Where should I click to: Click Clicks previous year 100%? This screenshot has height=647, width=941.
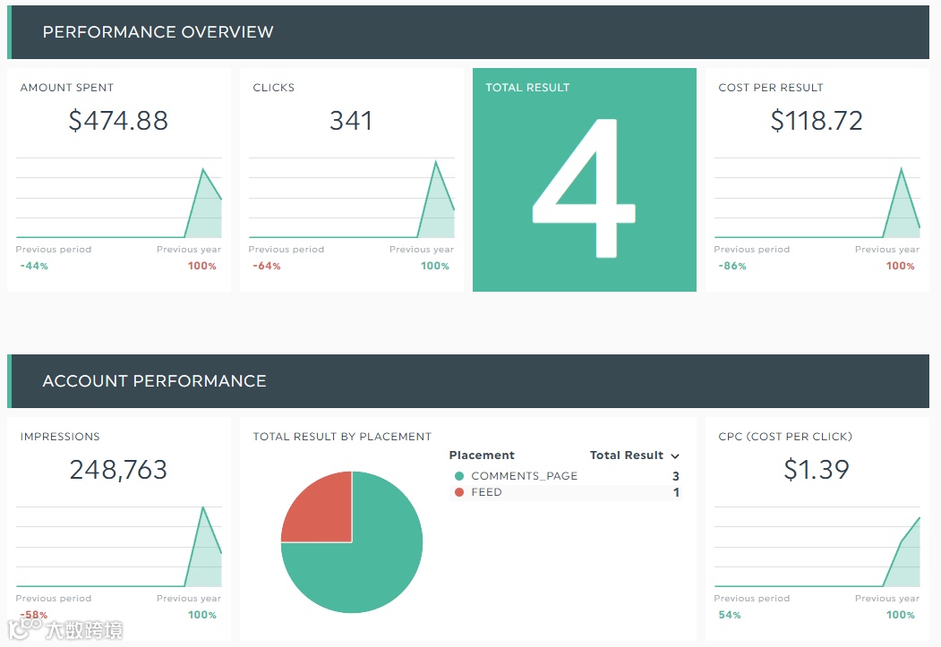[x=434, y=266]
